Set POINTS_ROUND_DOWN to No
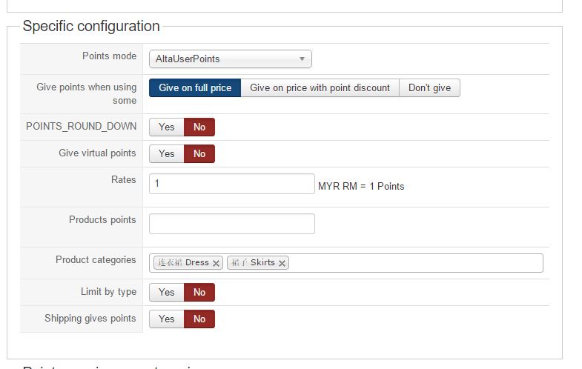Image resolution: width=582 pixels, height=369 pixels. click(x=199, y=127)
